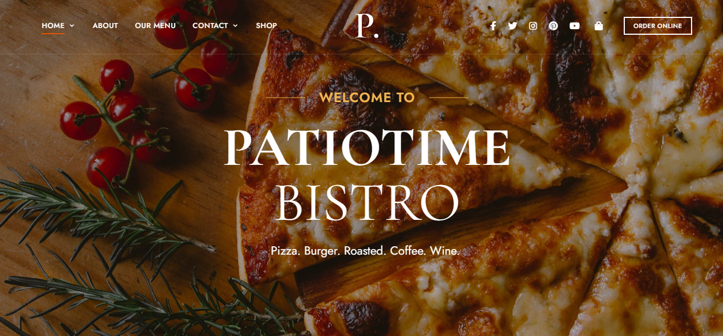Click the Bistro heading text
The image size is (723, 336).
point(367,202)
